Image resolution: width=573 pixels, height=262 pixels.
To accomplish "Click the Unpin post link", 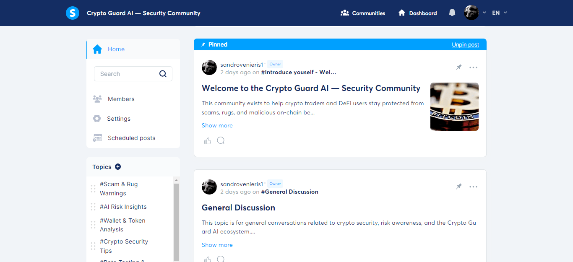I will [465, 45].
